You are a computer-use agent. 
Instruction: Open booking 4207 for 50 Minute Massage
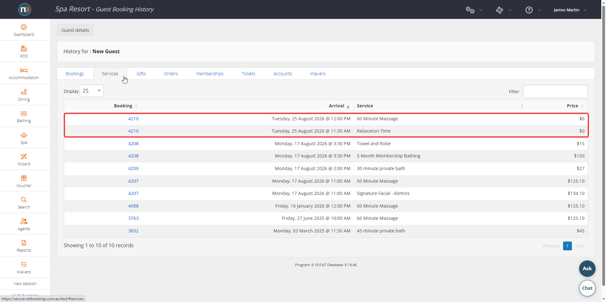click(133, 181)
